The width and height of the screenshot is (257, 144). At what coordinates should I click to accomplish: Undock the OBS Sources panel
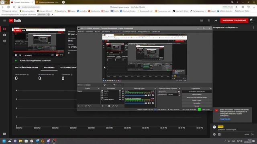pyautogui.click(x=122, y=88)
